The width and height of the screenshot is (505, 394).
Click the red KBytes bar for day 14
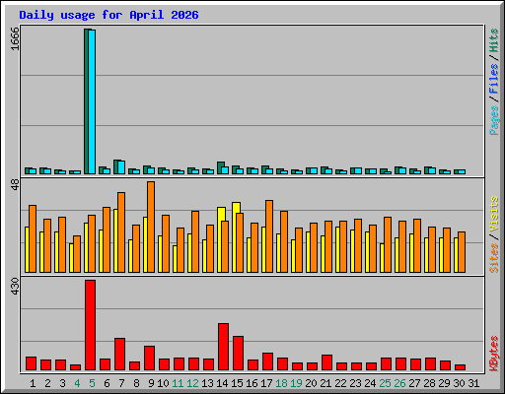tap(223, 347)
